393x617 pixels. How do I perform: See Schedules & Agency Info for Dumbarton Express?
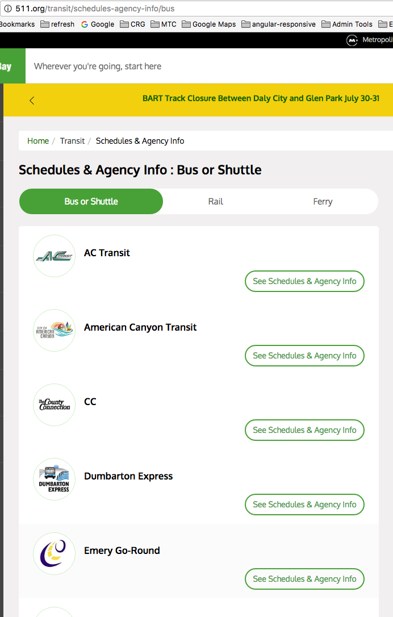pyautogui.click(x=304, y=505)
